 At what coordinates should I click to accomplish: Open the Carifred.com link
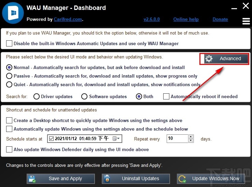point(68,19)
